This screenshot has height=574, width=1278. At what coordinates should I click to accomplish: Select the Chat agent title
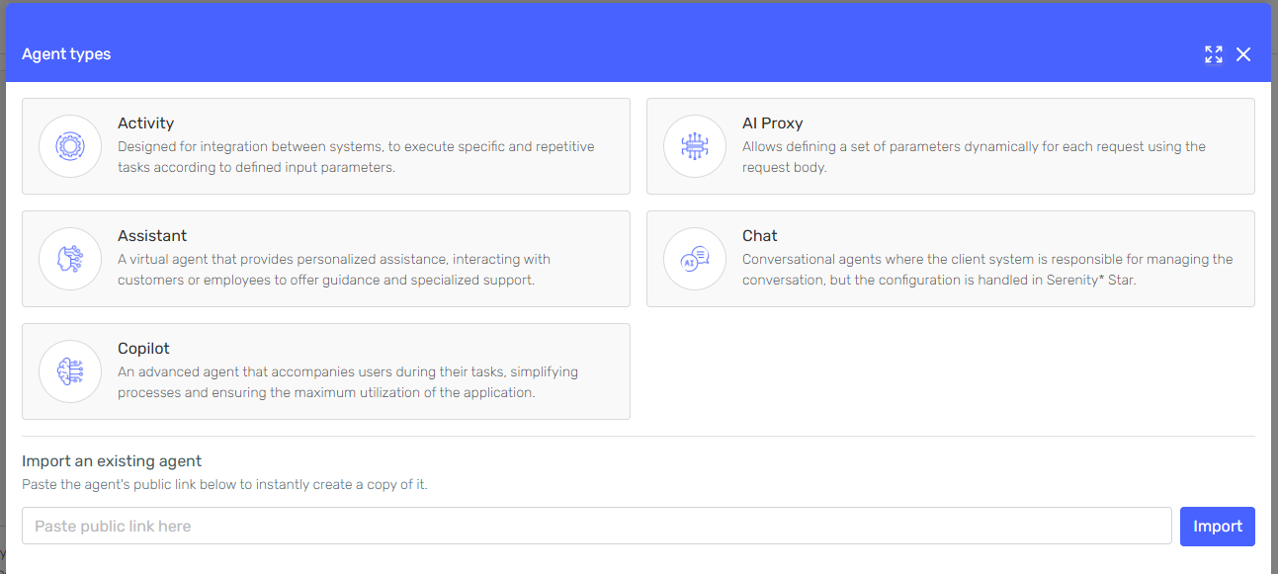click(x=759, y=236)
